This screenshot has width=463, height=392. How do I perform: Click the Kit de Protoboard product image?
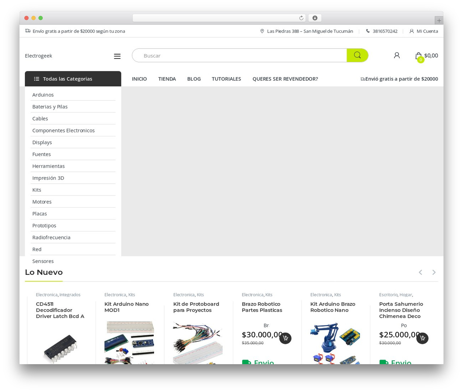[198, 342]
